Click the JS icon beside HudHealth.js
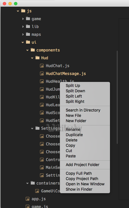129x208 pixels. [x=42, y=81]
